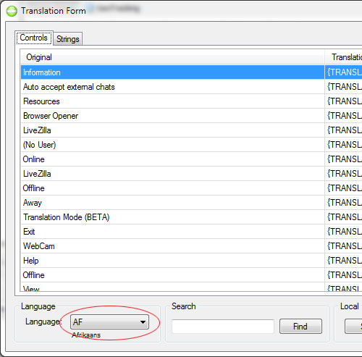
Task: Click the Find button
Action: [300, 327]
